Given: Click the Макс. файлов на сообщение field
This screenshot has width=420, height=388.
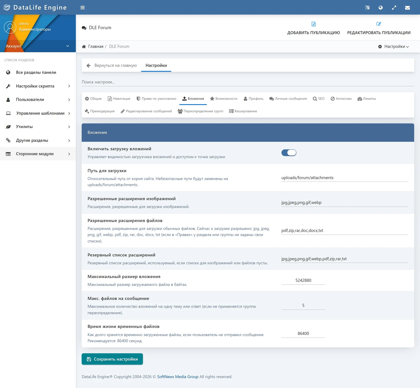Looking at the screenshot, I should coord(303,306).
